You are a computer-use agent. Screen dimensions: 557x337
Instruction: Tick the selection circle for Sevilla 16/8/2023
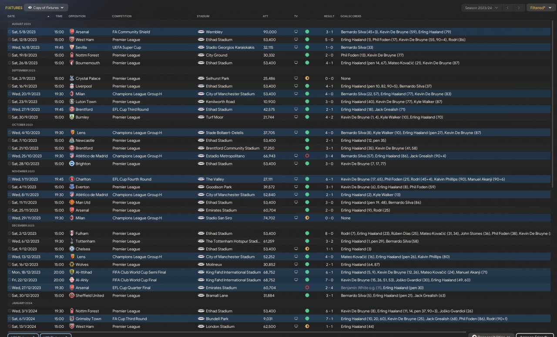point(10,47)
